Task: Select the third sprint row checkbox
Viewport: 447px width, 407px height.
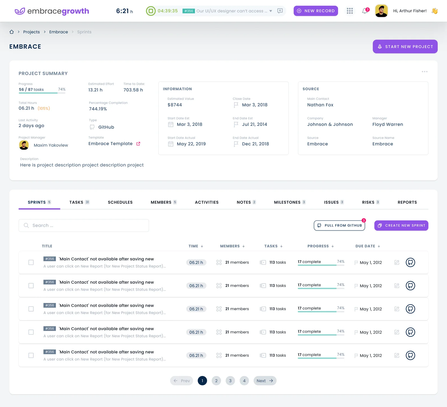Action: click(31, 309)
